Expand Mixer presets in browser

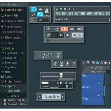(13, 38)
